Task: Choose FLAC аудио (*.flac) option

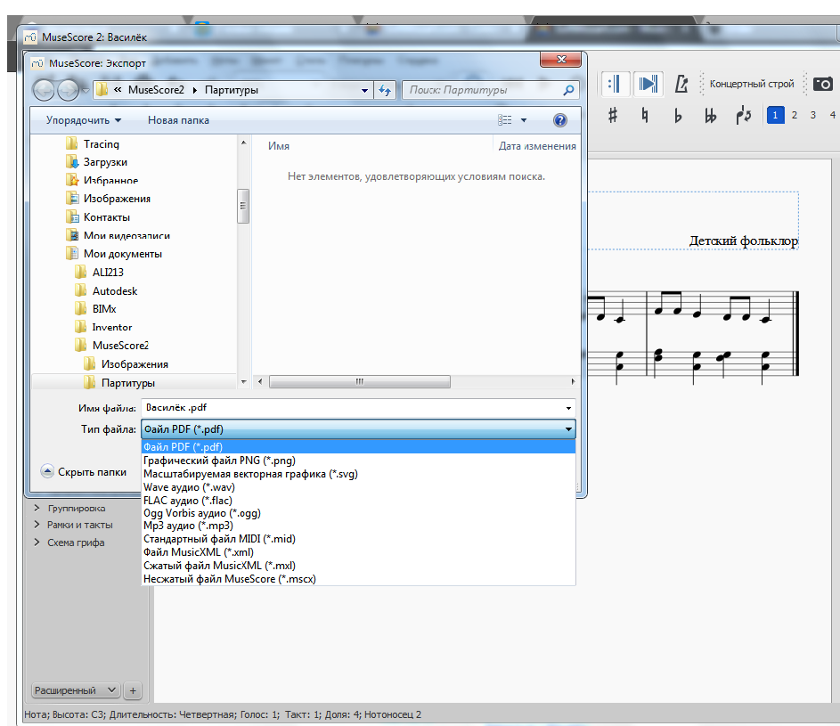Action: point(358,501)
